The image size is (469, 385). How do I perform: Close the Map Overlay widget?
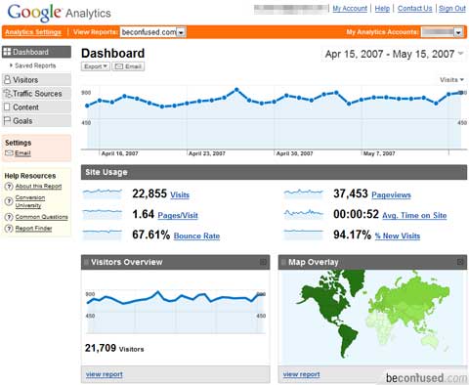coord(460,262)
